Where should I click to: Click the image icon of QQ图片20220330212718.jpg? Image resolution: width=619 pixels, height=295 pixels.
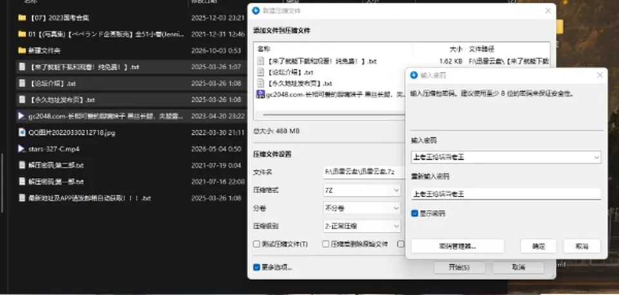click(22, 133)
